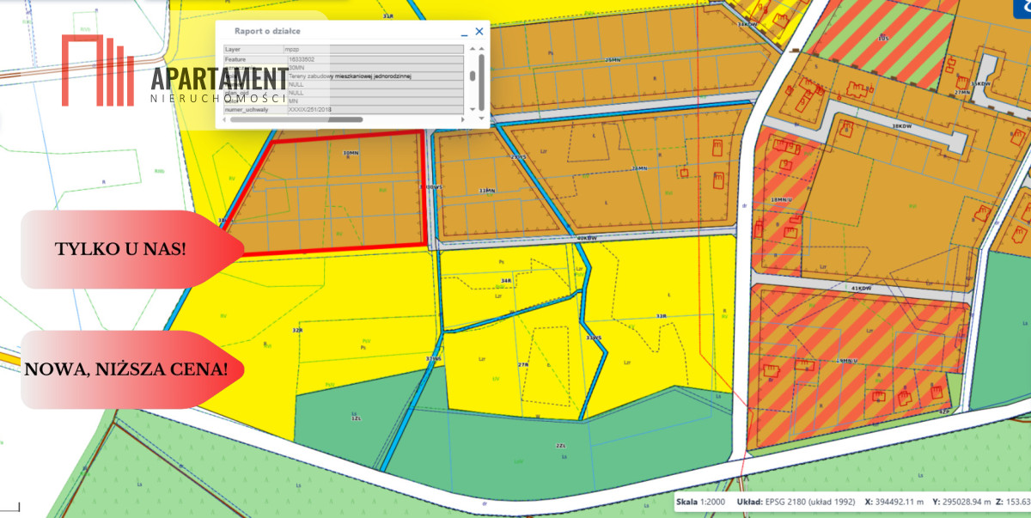Image resolution: width=1031 pixels, height=518 pixels.
Task: Click the blue button in top-right corner
Action: coord(1022,4)
